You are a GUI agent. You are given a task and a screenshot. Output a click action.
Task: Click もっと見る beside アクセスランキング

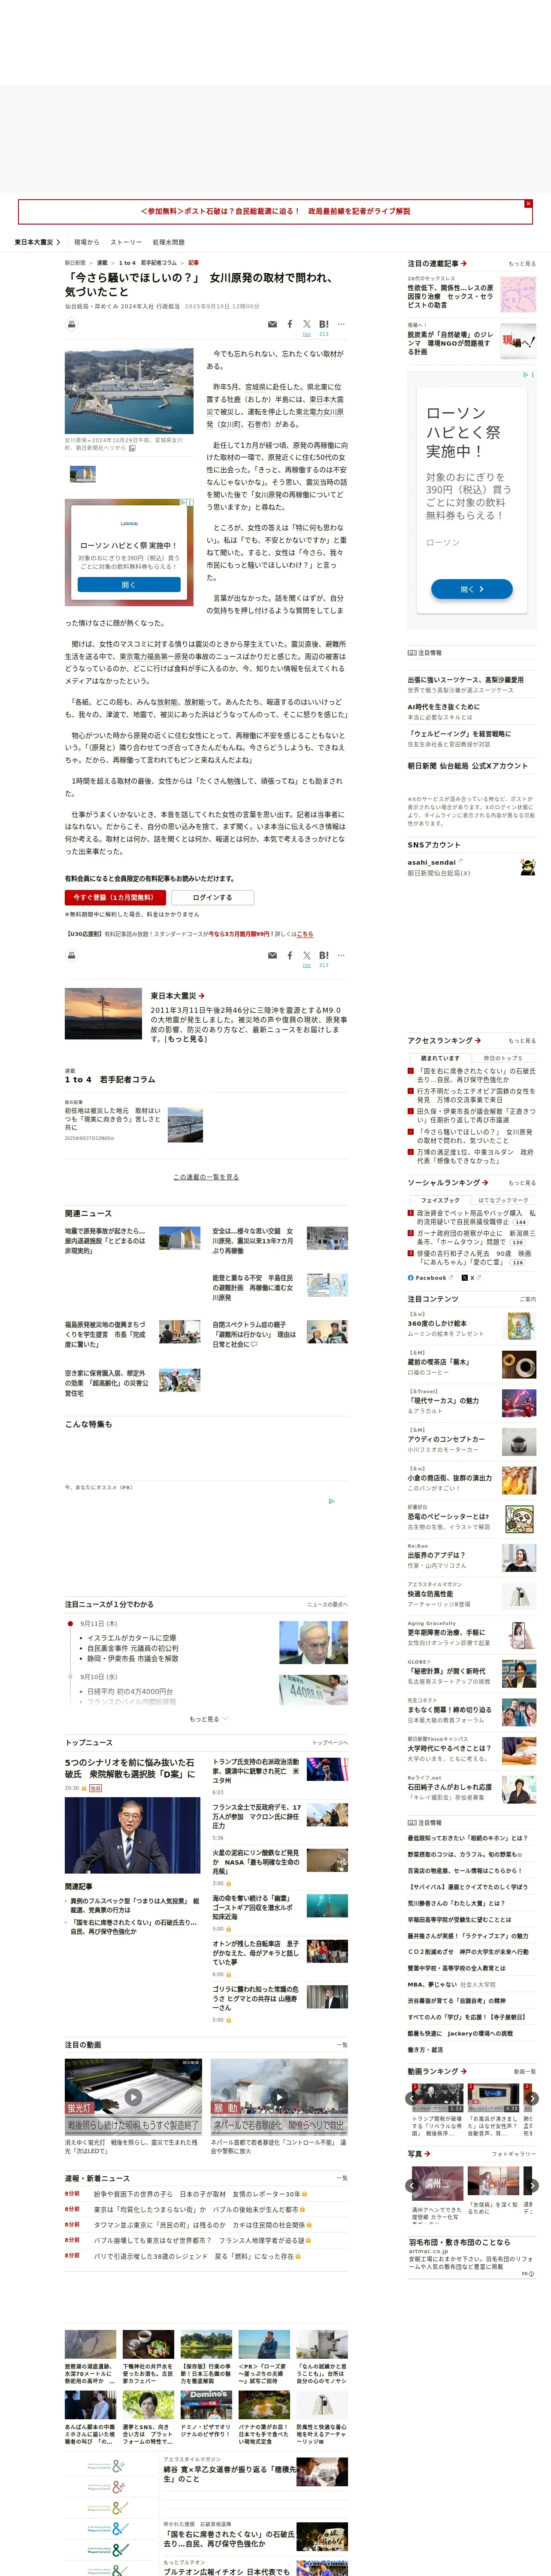tap(521, 1041)
